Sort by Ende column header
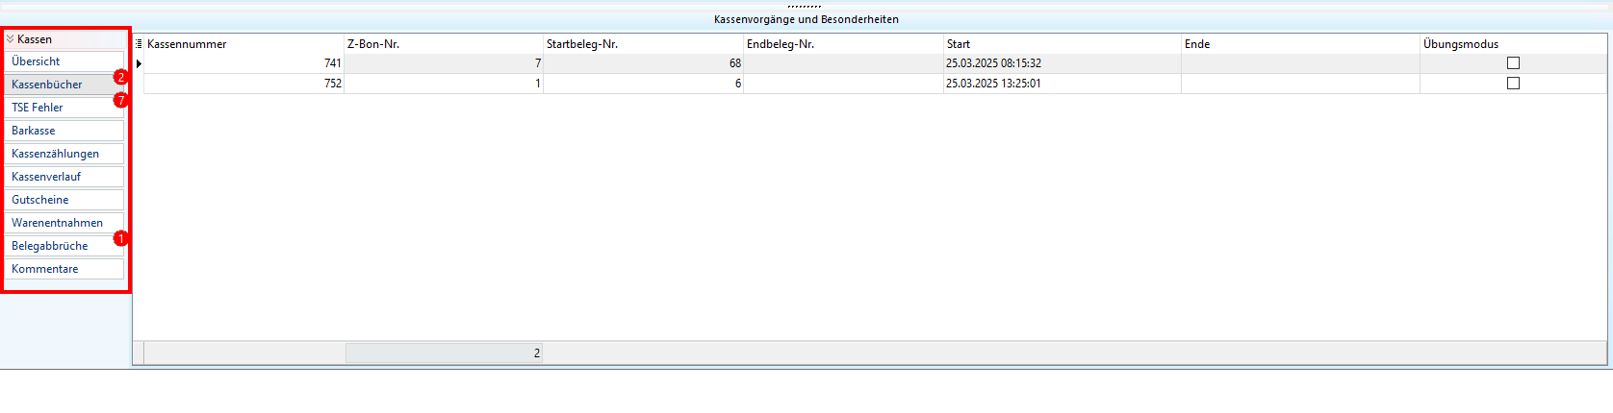 1301,44
